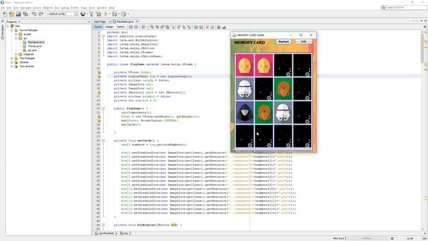428x241 pixels.
Task: Click the log breadcrumb at editor bottom
Action: point(126,234)
